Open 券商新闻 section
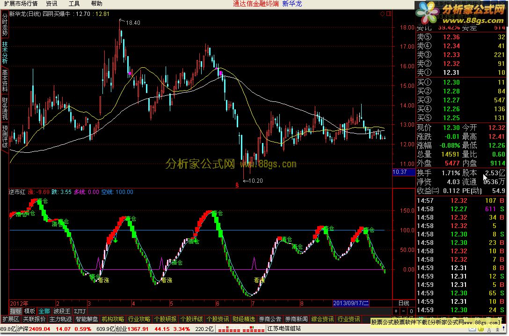Screen dimensions: 509x336 click(x=296, y=320)
